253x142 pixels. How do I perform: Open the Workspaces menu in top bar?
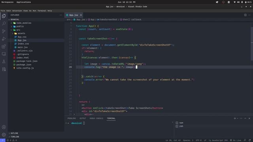tap(8, 2)
